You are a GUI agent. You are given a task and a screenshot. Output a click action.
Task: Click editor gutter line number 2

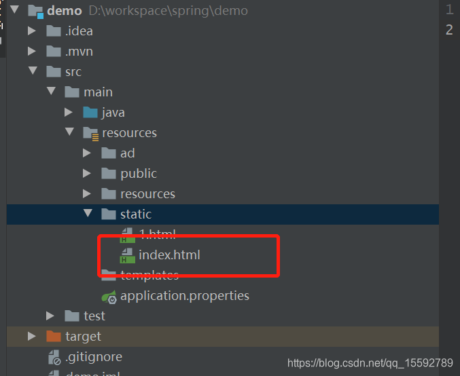pyautogui.click(x=449, y=30)
